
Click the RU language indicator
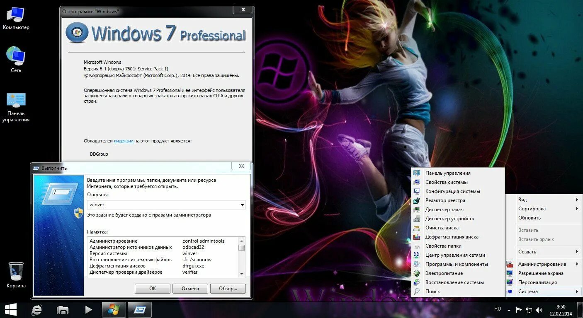(x=498, y=309)
